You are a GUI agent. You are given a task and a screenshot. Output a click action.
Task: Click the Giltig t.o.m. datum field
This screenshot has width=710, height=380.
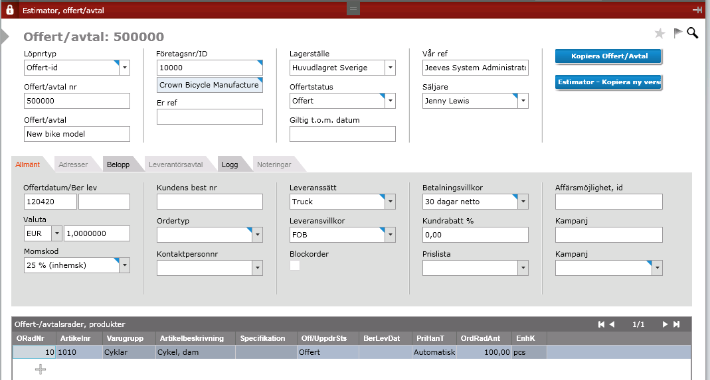[342, 134]
